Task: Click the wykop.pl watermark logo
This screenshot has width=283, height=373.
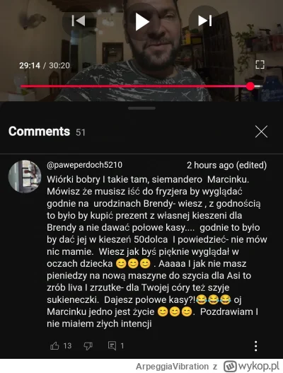Action: click(x=252, y=366)
